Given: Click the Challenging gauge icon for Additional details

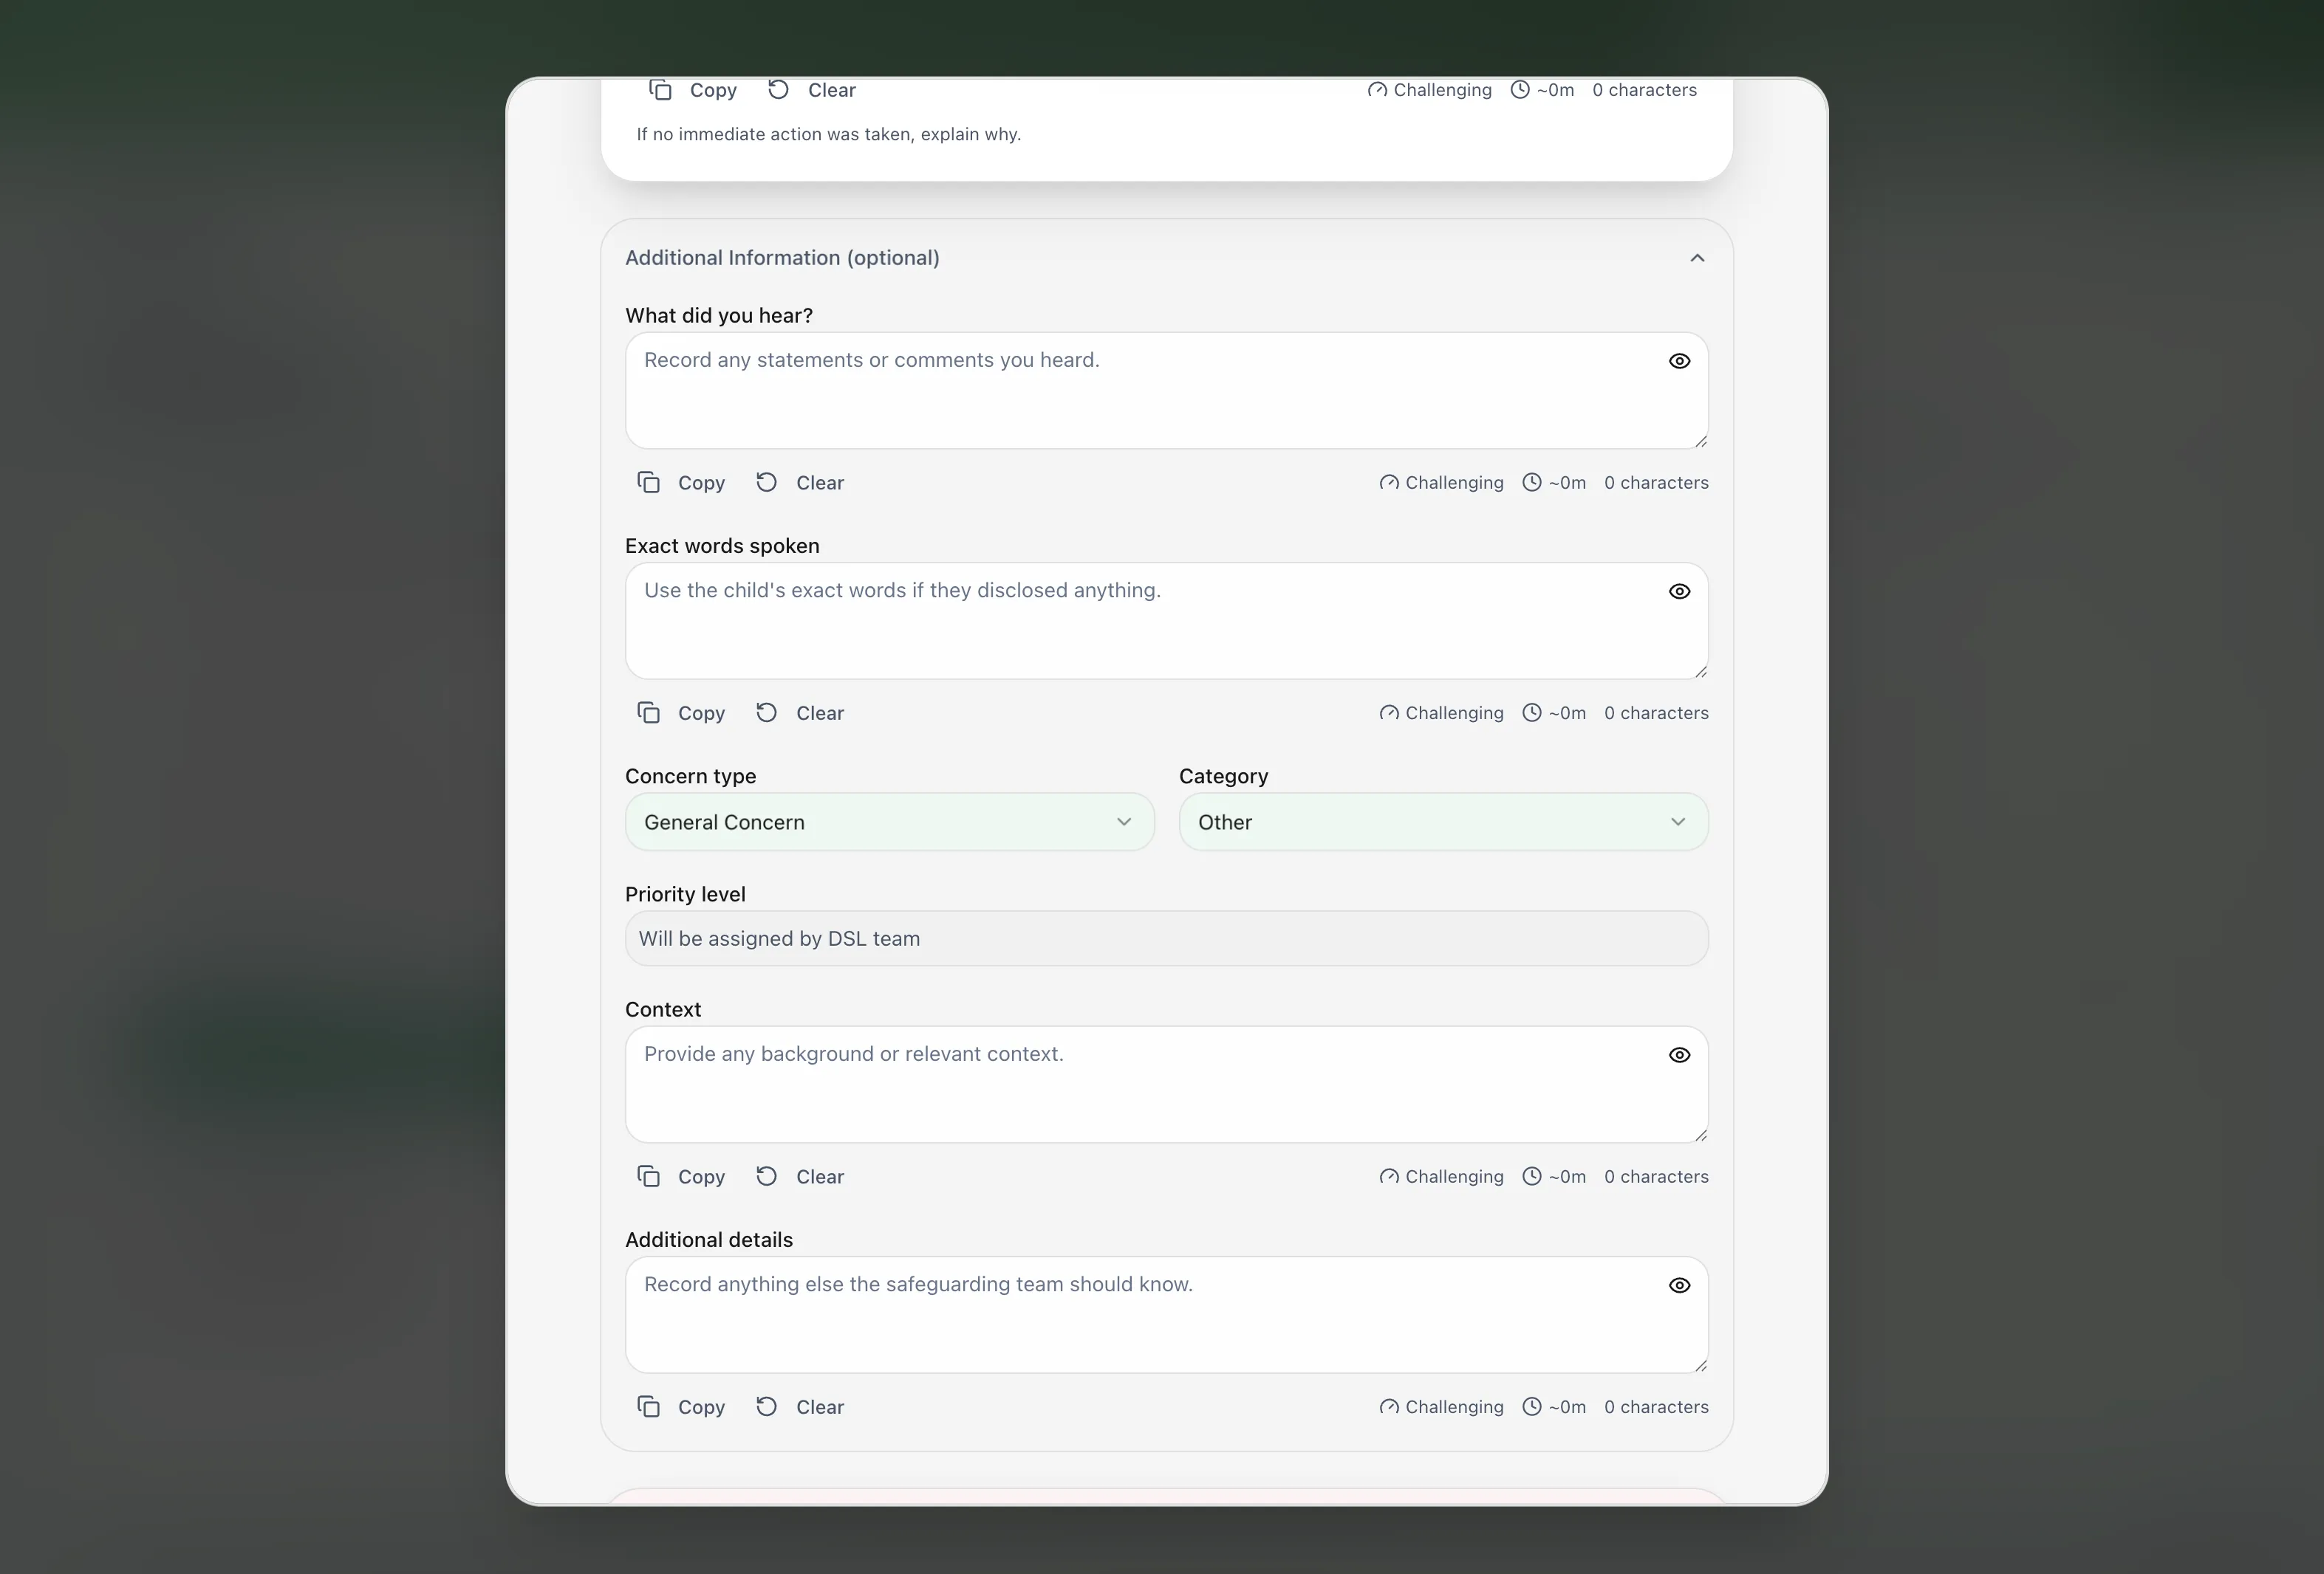Looking at the screenshot, I should pos(1389,1406).
